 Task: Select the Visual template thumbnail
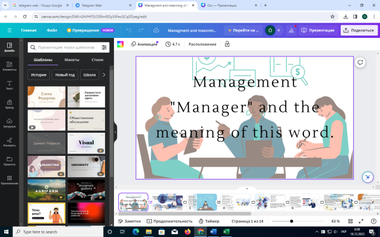(x=86, y=143)
